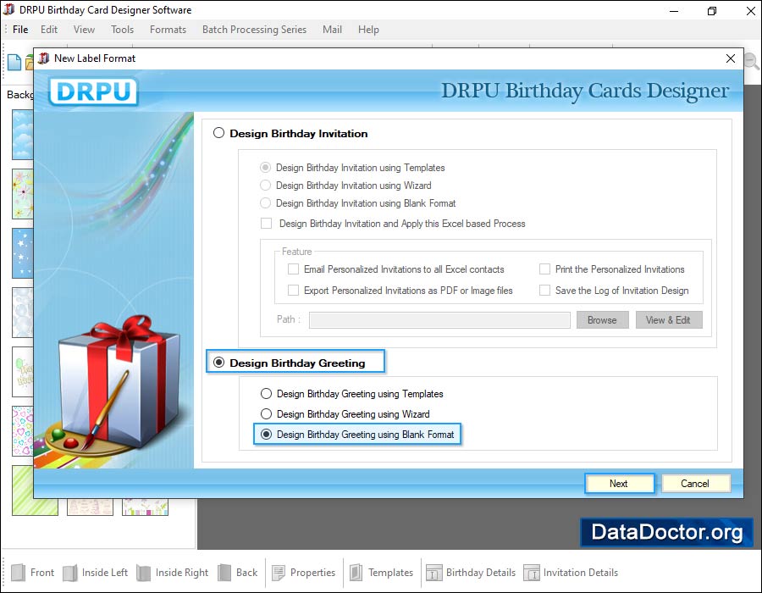762x593 pixels.
Task: Click the Next button
Action: [619, 484]
